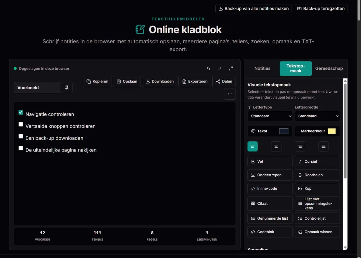Apply Cursief italic formatting
This screenshot has width=361, height=258.
point(317,161)
